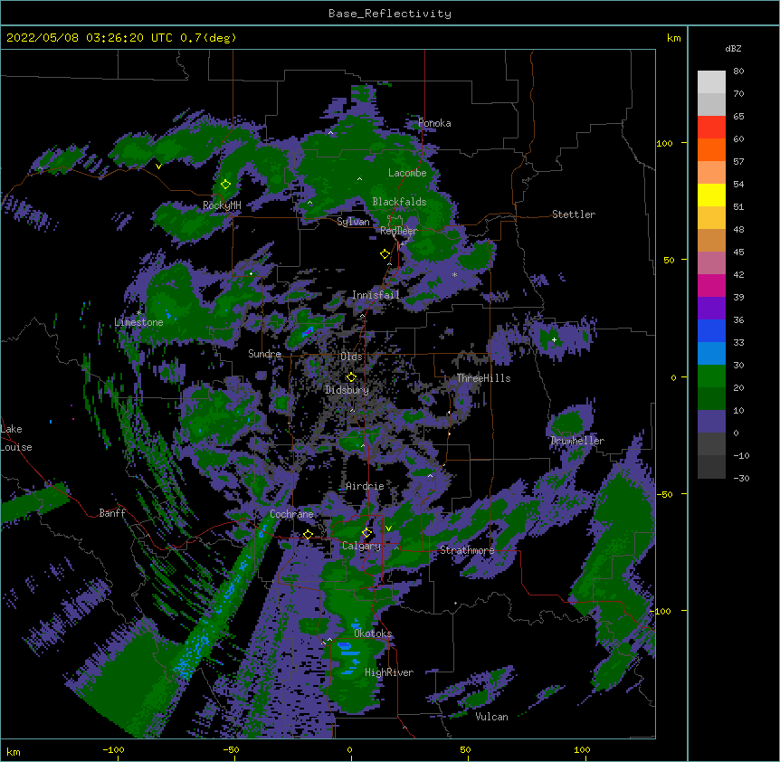Pick the light blue 30-33 dBZ swatch
This screenshot has height=762, width=780.
pos(711,354)
